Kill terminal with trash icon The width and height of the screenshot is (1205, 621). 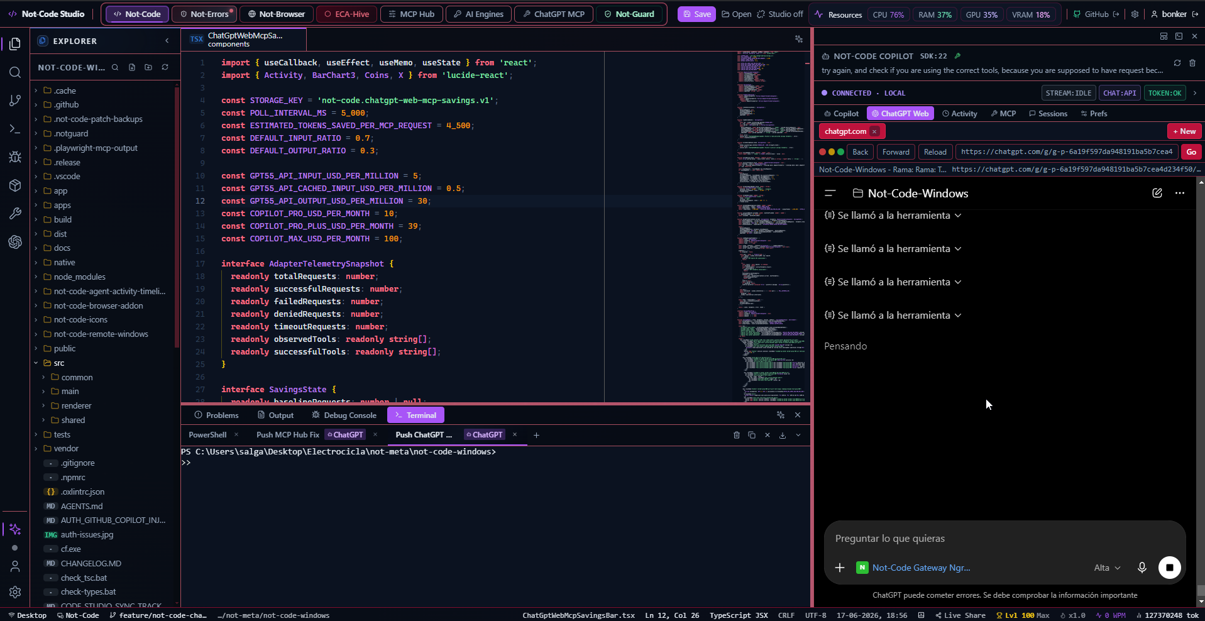737,435
